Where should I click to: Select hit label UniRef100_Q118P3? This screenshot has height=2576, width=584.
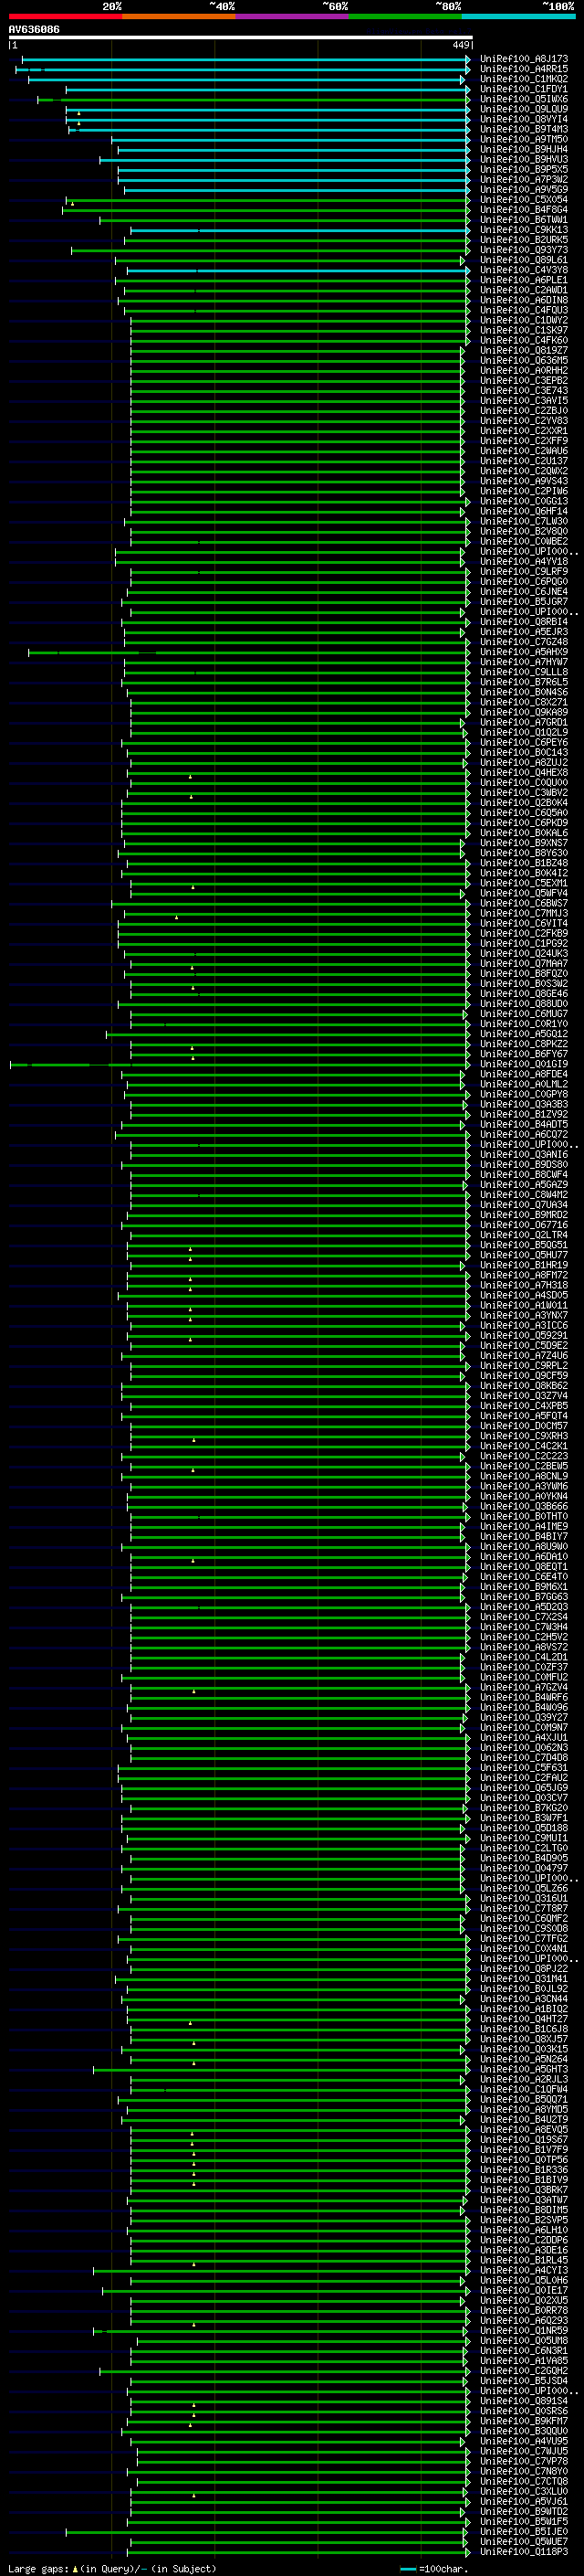[x=523, y=2552]
